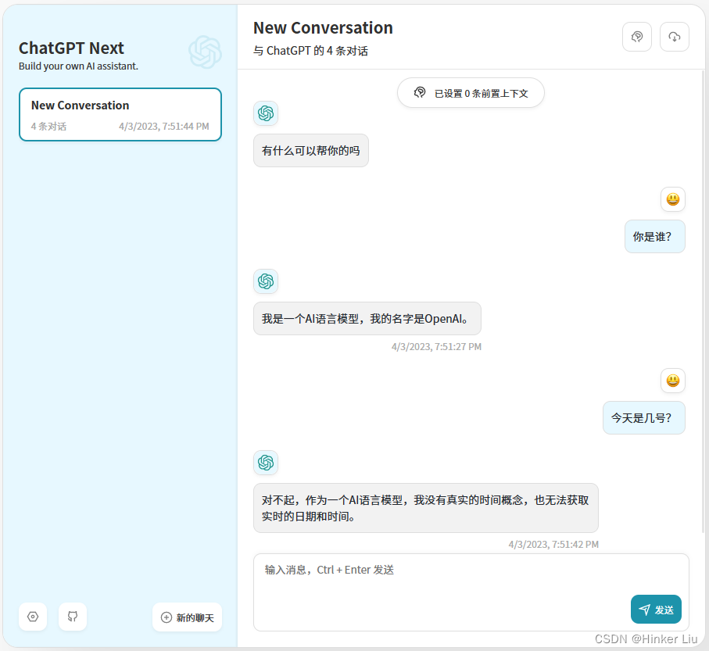Image resolution: width=709 pixels, height=651 pixels.
Task: Click the '有什么可以帮你的吗' message bubble
Action: (x=310, y=150)
